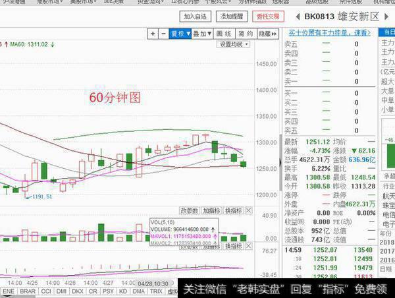Select the DKX indicator tab
Image resolution: width=395 pixels, height=298 pixels.
[78, 291]
